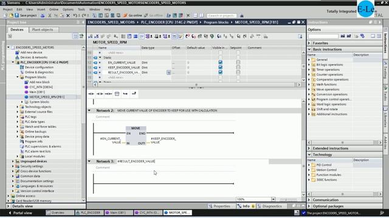This screenshot has height=218, width=389.
Task: Click the MOVE instruction box in Network 2
Action: pos(136,136)
